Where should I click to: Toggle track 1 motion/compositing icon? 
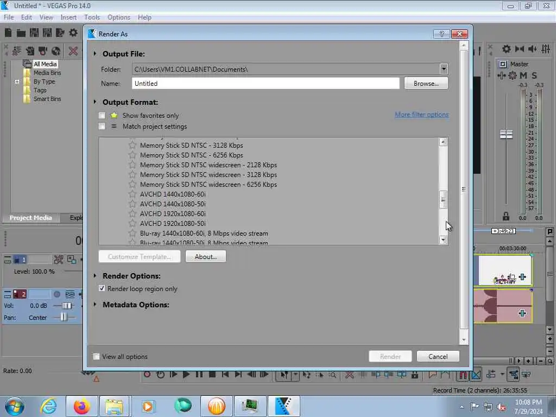(x=58, y=260)
